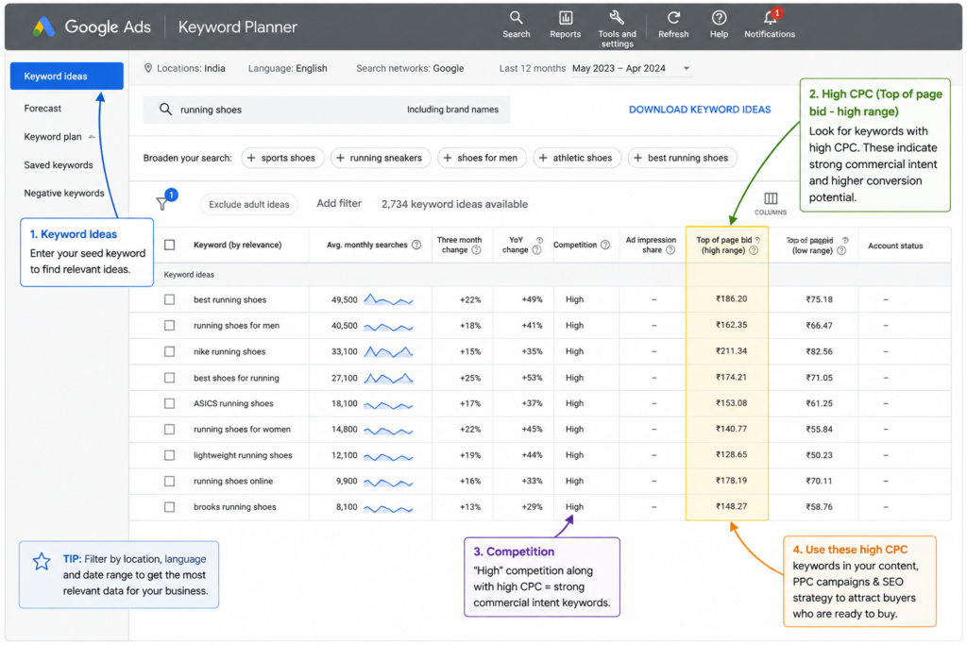Image resolution: width=967 pixels, height=645 pixels.
Task: Open the Search networks: Google setting
Action: (410, 68)
